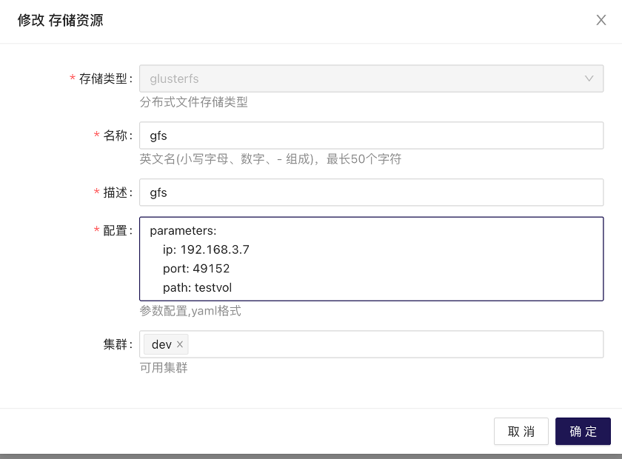Place cursor on the parameters: line
The width and height of the screenshot is (622, 459).
pos(183,230)
